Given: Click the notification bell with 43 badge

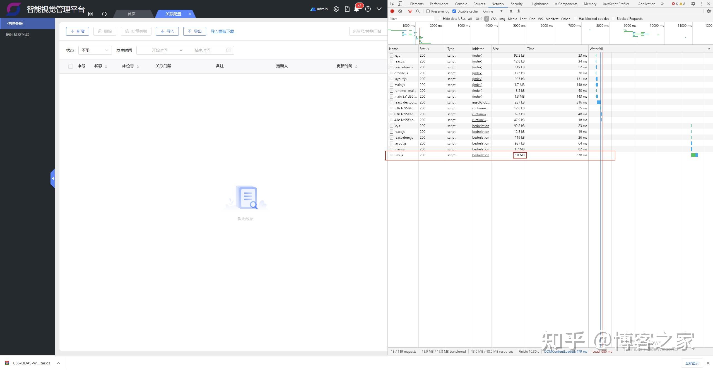Looking at the screenshot, I should [356, 9].
